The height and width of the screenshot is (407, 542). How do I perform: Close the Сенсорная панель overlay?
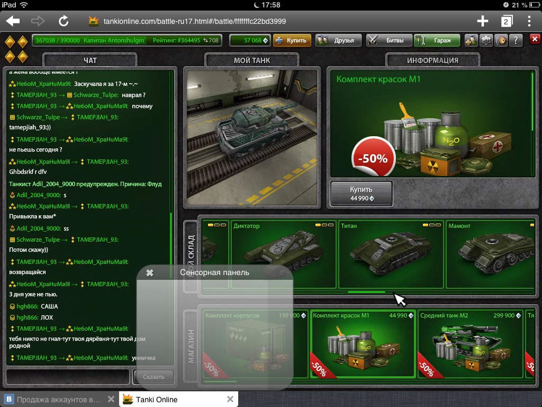pos(149,273)
